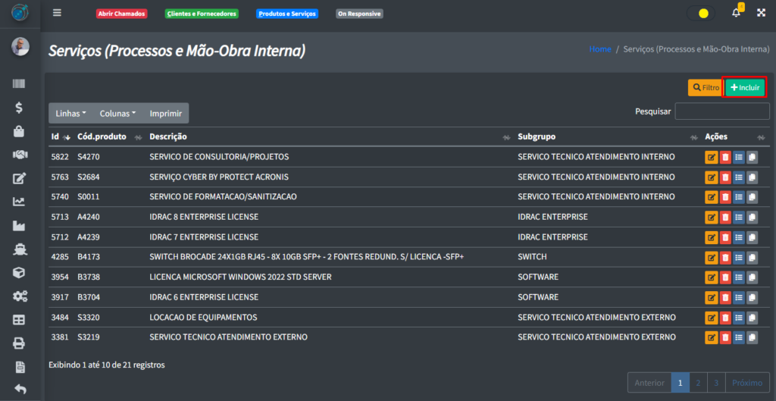
Task: Expand the Linhas dropdown
Action: click(x=70, y=113)
